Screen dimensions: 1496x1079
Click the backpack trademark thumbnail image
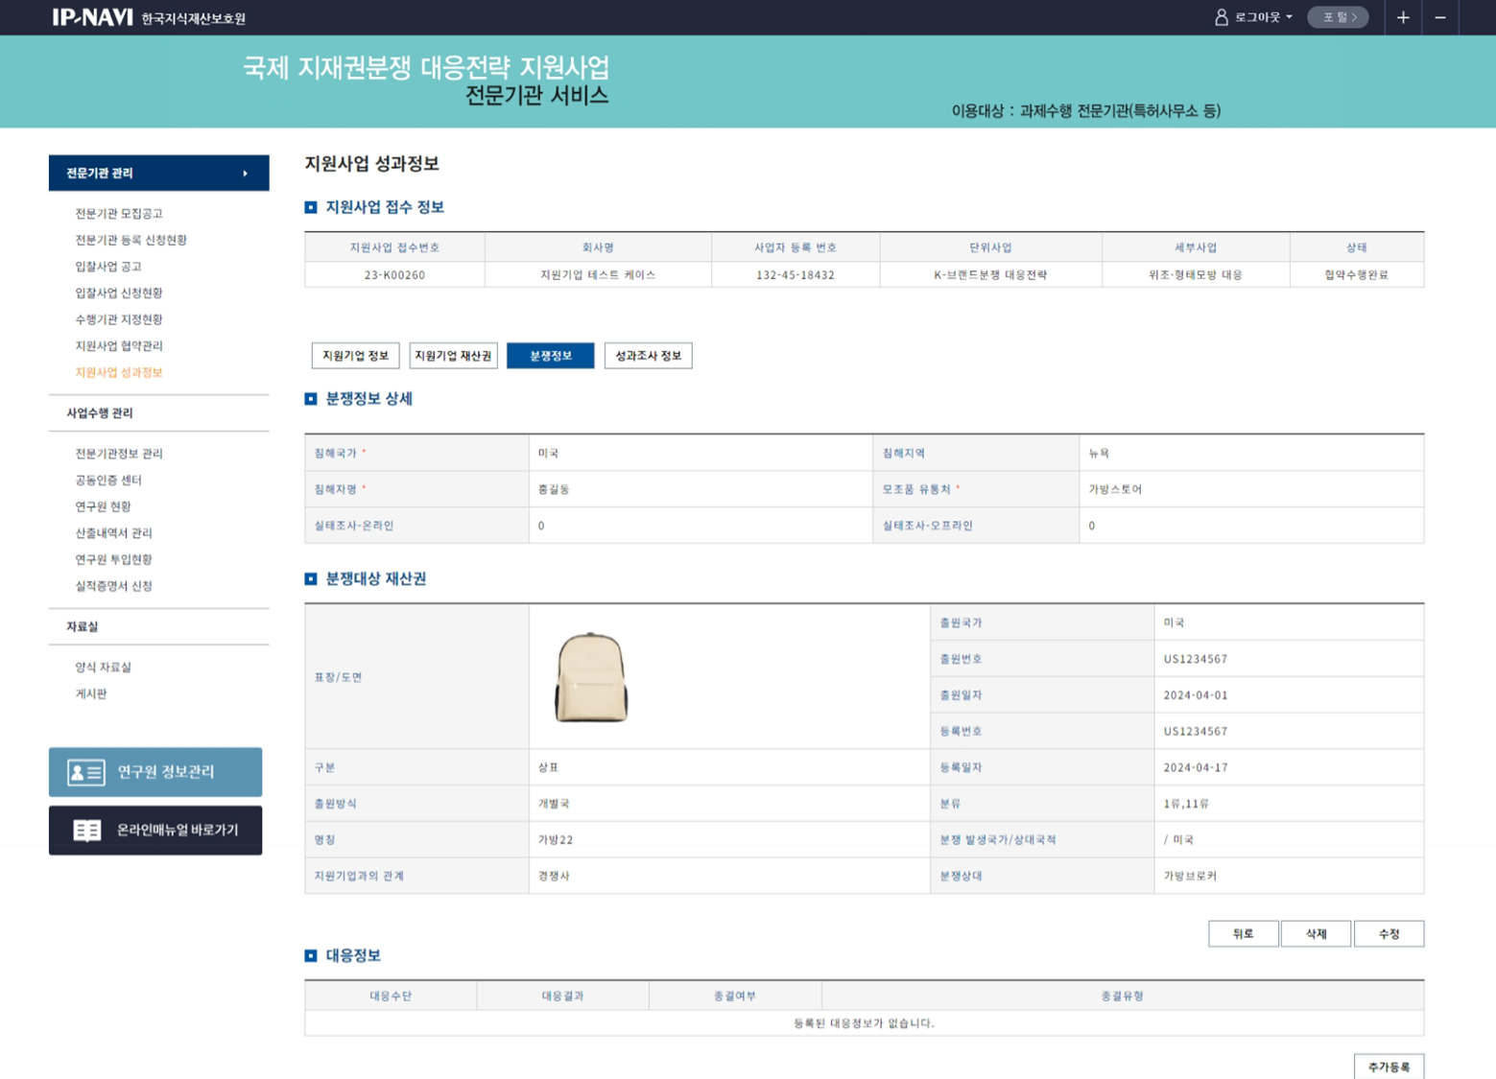coord(591,677)
